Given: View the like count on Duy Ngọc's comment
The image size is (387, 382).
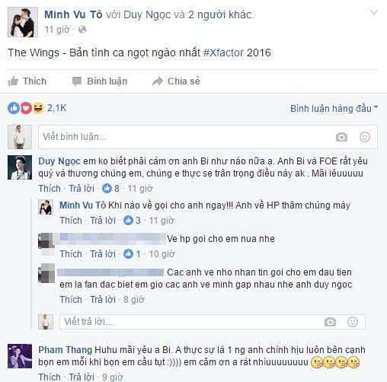Looking at the screenshot, I should tap(110, 189).
